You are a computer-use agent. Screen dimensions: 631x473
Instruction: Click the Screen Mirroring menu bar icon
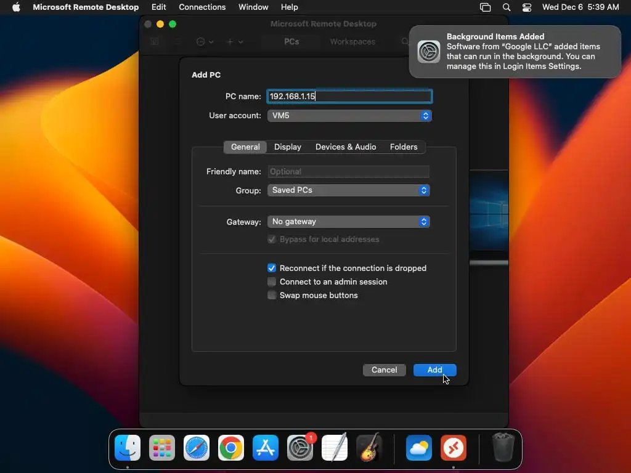click(486, 7)
